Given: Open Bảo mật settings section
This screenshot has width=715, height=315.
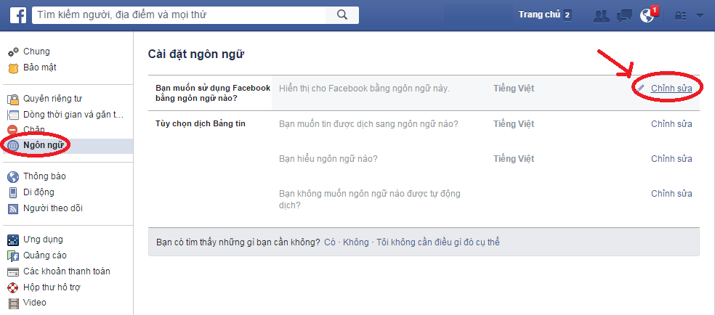Looking at the screenshot, I should tap(40, 67).
